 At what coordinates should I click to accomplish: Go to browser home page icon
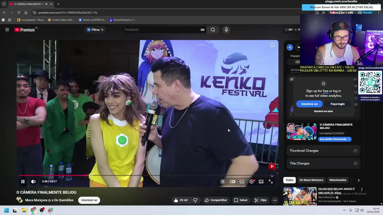coord(26,13)
